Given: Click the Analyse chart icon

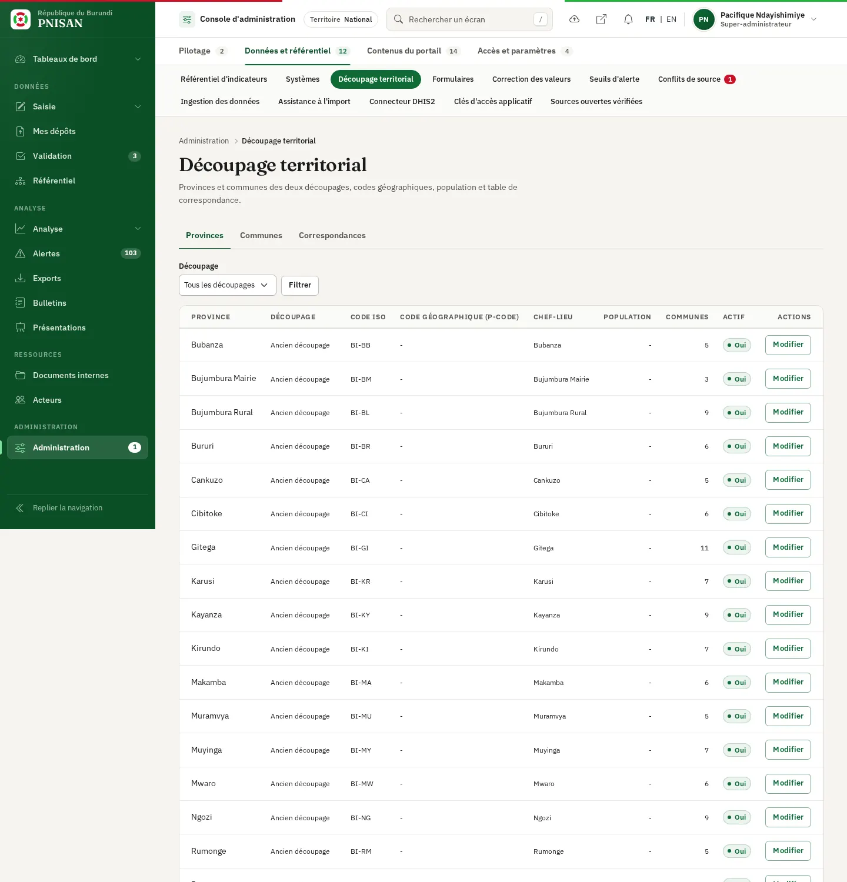Looking at the screenshot, I should 21,229.
